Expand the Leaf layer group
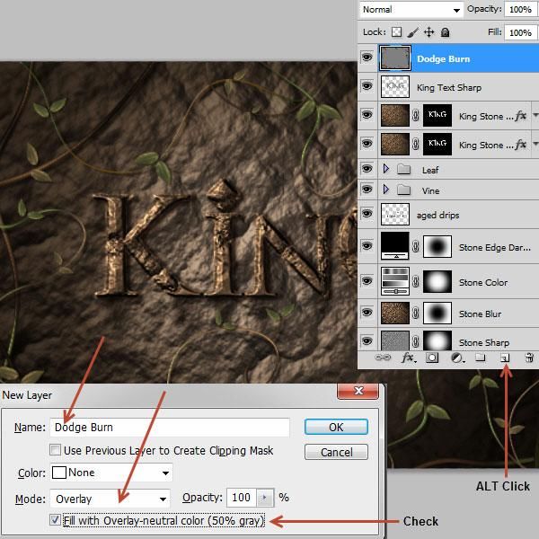Image resolution: width=539 pixels, height=539 pixels. [386, 169]
